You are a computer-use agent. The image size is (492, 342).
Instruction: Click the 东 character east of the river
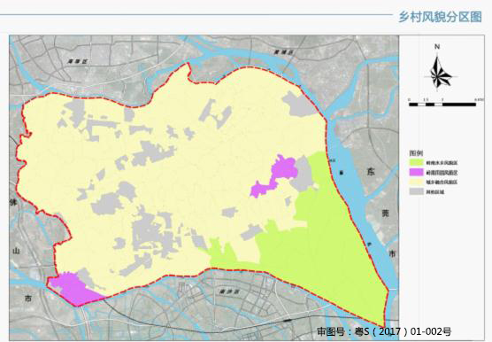point(370,172)
